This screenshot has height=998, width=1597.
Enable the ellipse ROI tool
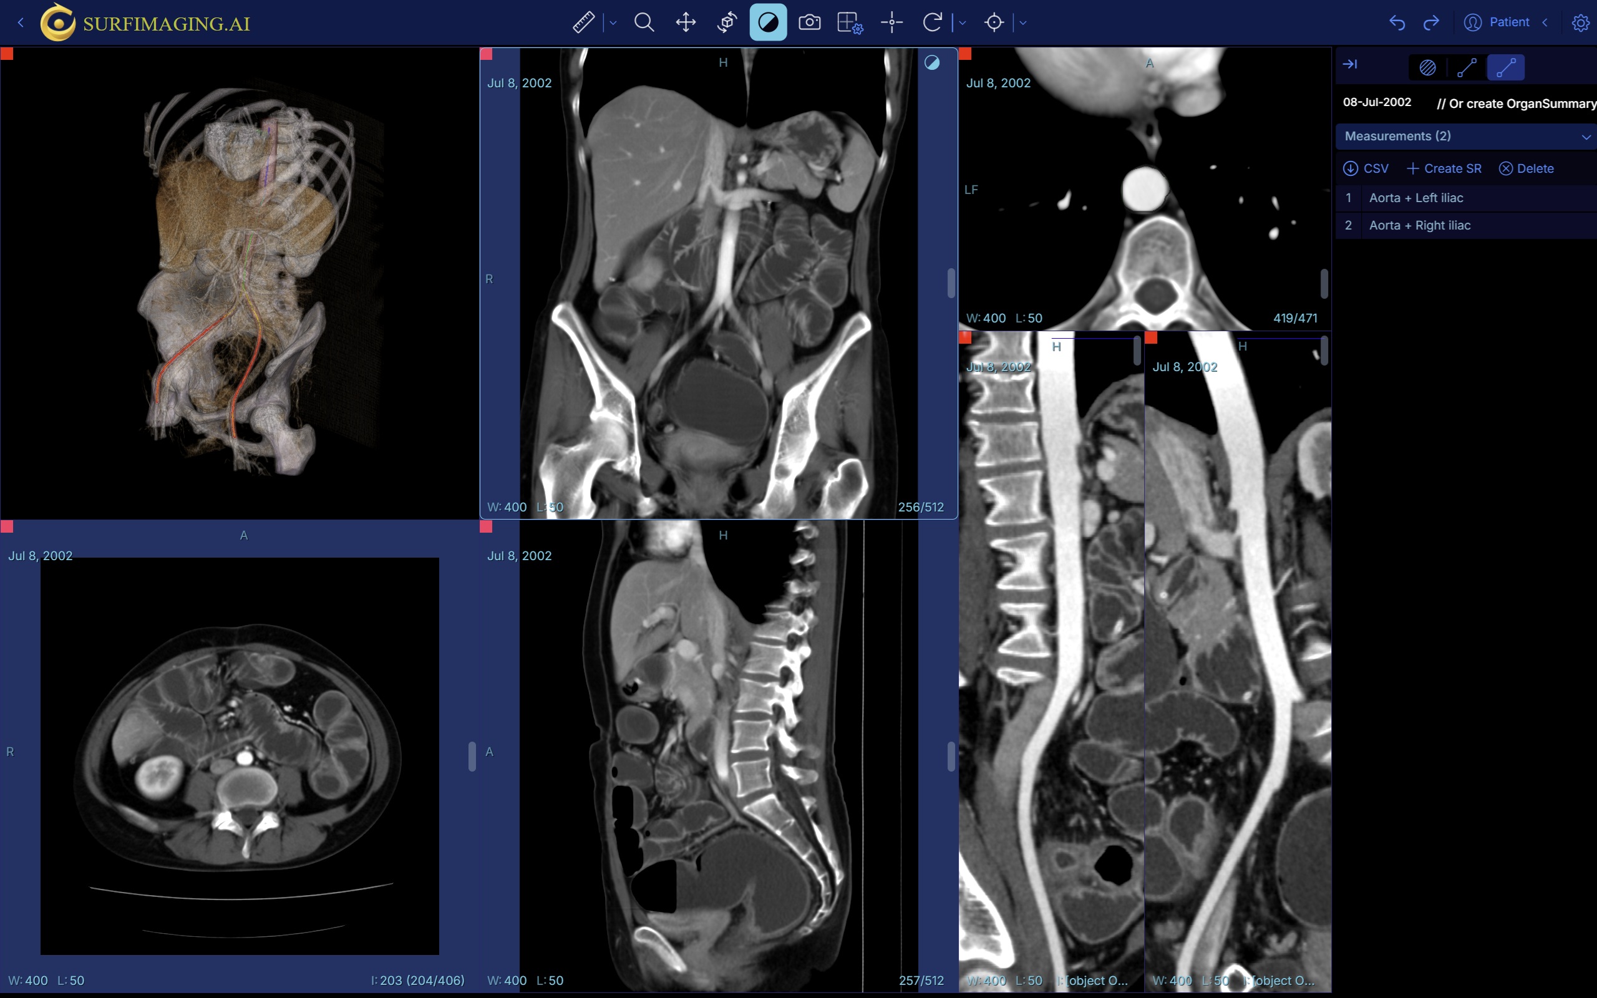click(x=1427, y=67)
